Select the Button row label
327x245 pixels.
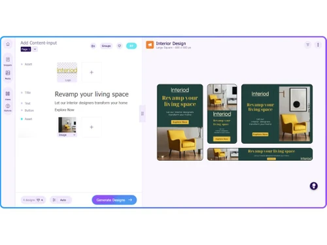[29, 110]
